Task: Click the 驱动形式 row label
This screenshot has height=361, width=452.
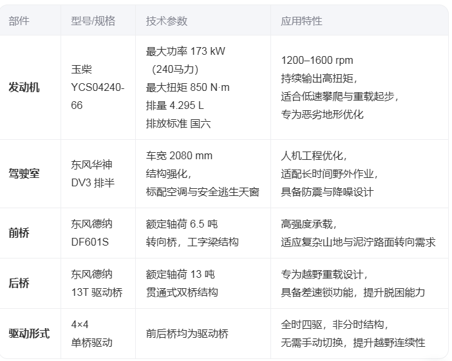Action: coord(29,333)
